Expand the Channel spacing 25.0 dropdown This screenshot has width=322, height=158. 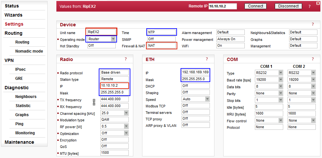[x=115, y=113]
